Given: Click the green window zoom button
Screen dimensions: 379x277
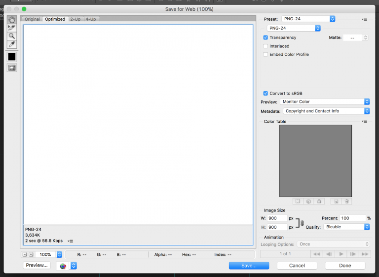Looking at the screenshot, I should pos(24,9).
